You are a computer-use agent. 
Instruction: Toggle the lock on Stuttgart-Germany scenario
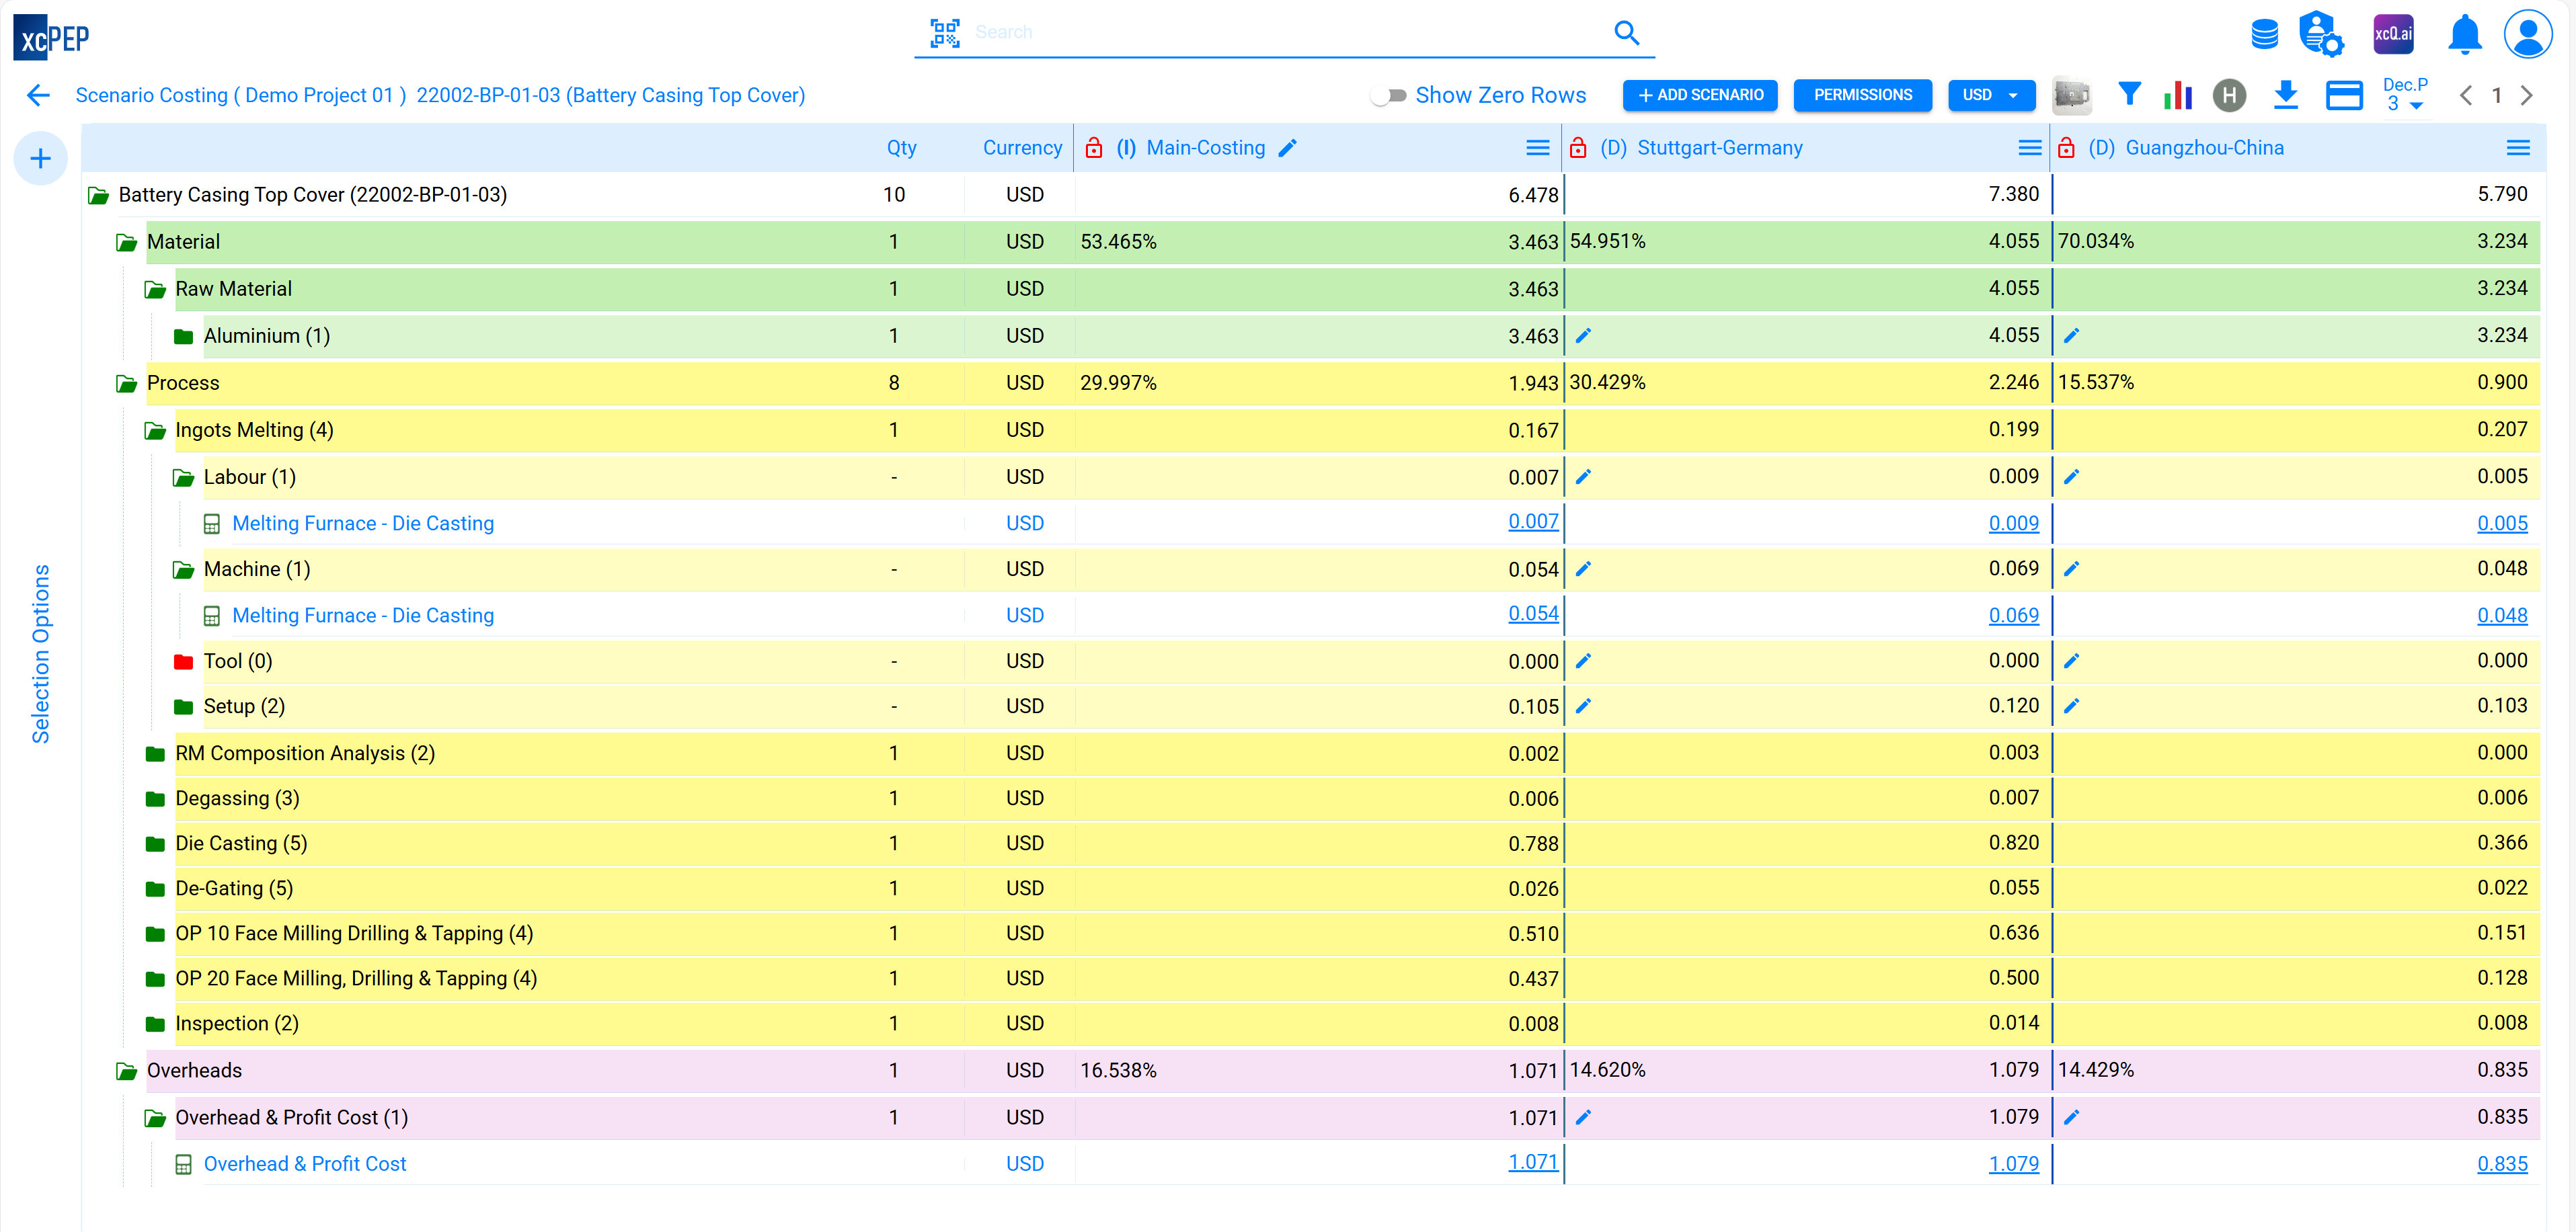[1579, 147]
